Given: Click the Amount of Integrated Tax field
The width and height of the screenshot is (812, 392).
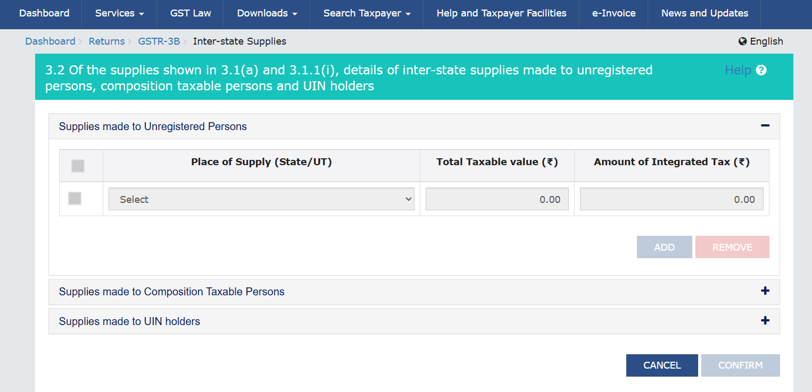Looking at the screenshot, I should coord(672,199).
